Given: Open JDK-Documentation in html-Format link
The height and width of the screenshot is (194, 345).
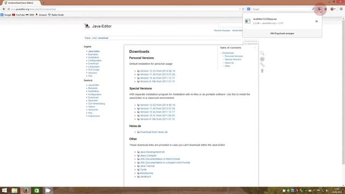Looking at the screenshot, I should (x=160, y=159).
